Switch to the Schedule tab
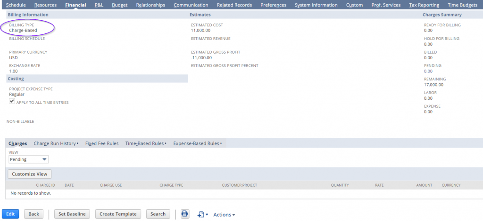The width and height of the screenshot is (483, 221). (16, 5)
